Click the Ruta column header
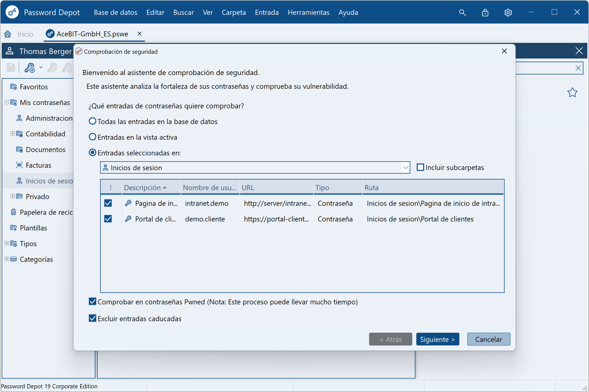The height and width of the screenshot is (392, 589). (x=433, y=187)
